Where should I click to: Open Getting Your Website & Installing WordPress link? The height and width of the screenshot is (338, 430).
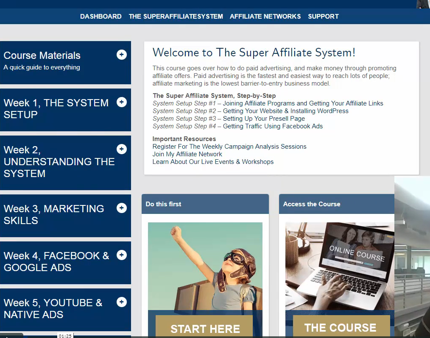[x=285, y=111]
